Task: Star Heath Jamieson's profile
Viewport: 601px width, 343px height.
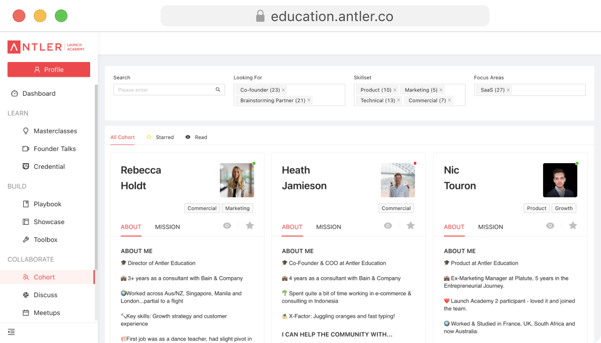Action: pos(411,225)
